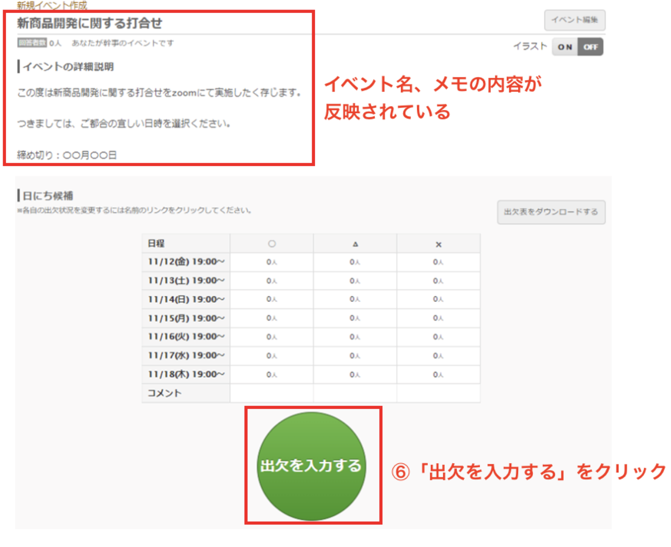671x547 pixels.
Task: Switch the イラスト toggle to OFF
Action: (x=591, y=47)
